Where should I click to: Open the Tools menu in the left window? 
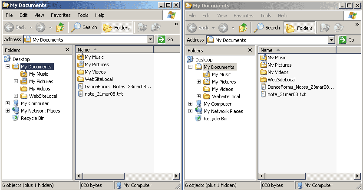[82, 15]
